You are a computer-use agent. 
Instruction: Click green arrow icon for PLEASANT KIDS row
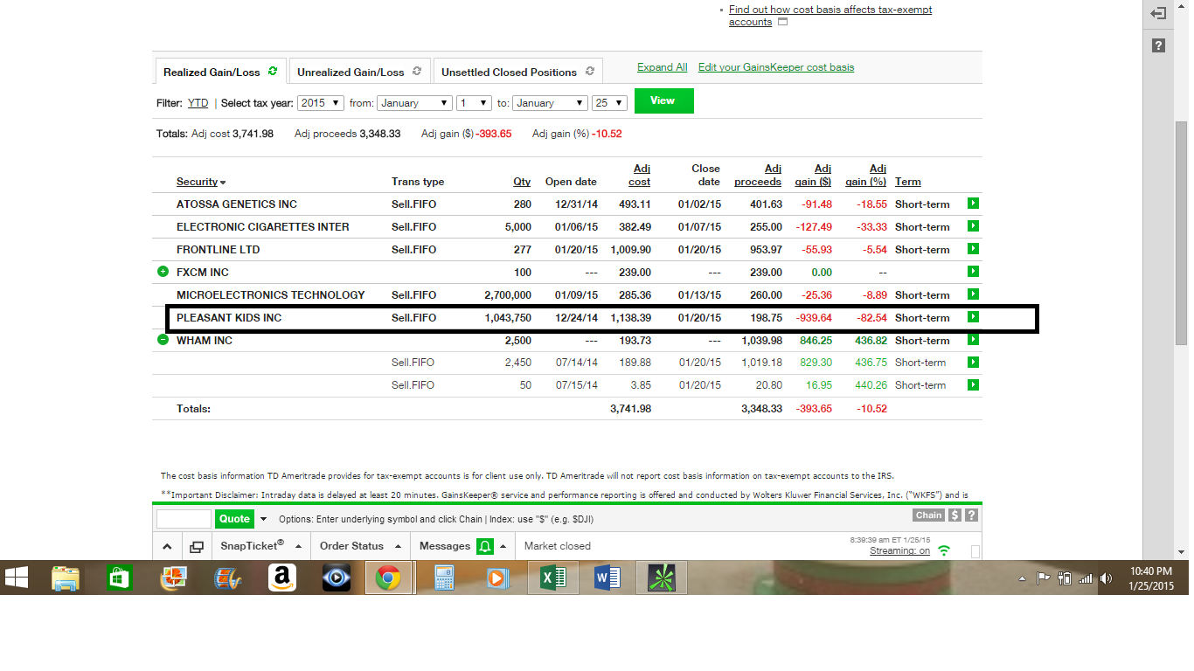tap(973, 317)
